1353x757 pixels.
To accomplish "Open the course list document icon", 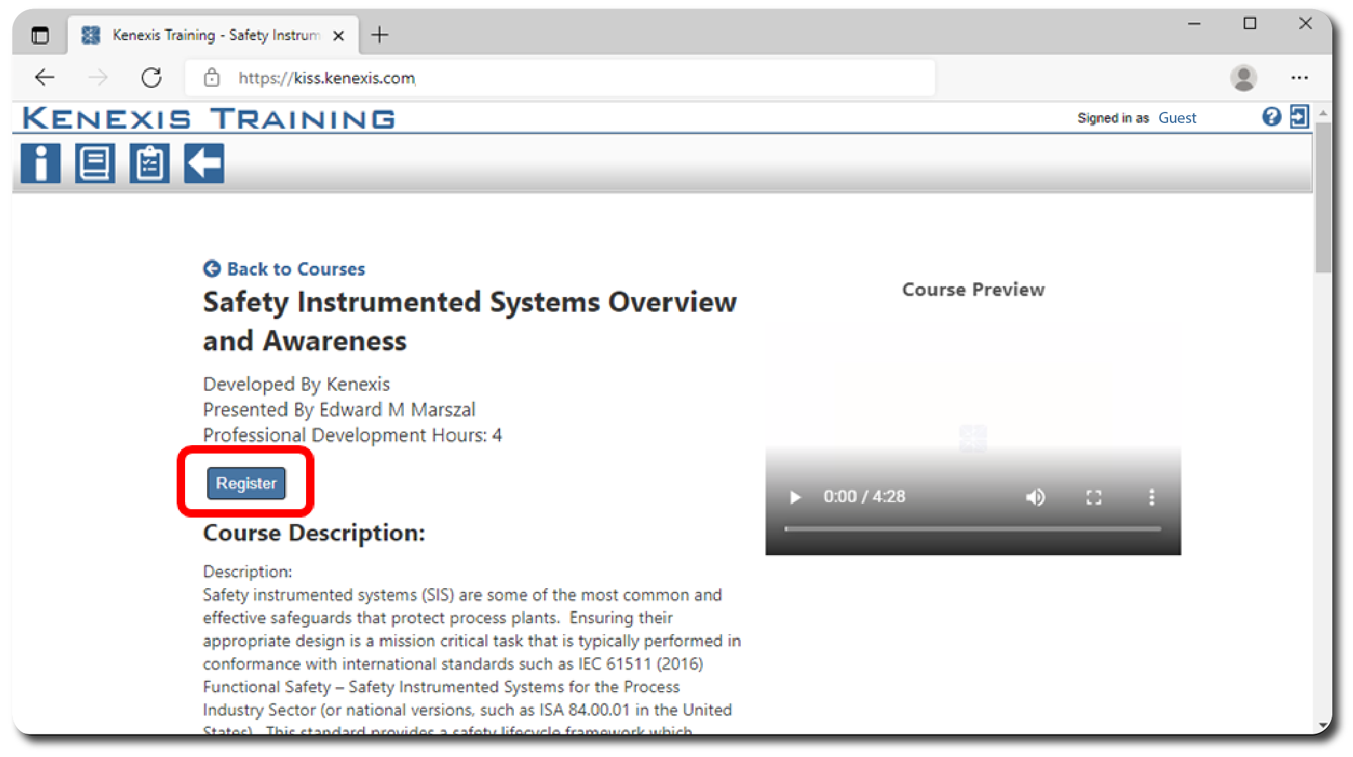I will [x=95, y=163].
